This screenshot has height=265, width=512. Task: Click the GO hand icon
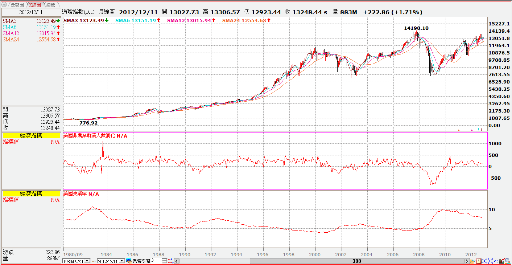[128, 261]
